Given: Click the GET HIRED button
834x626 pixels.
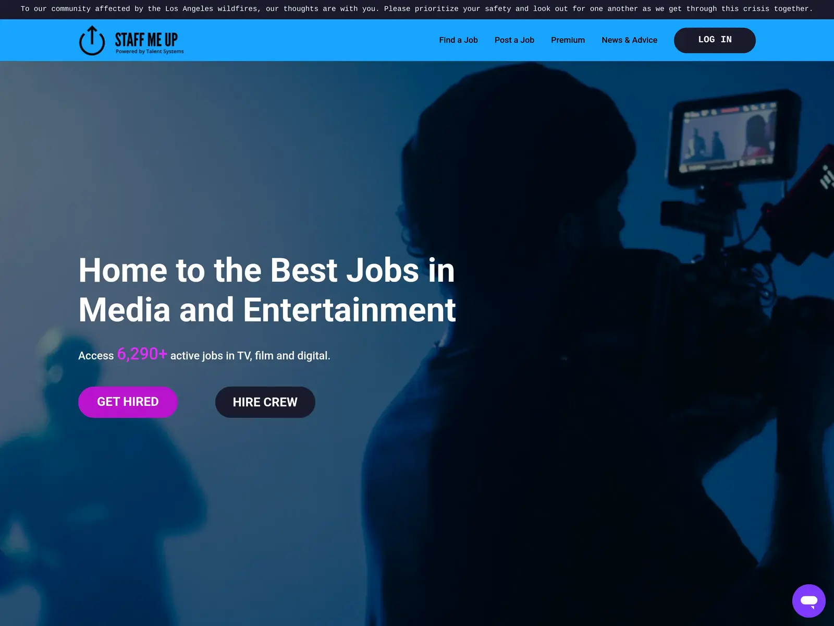Looking at the screenshot, I should (x=128, y=402).
